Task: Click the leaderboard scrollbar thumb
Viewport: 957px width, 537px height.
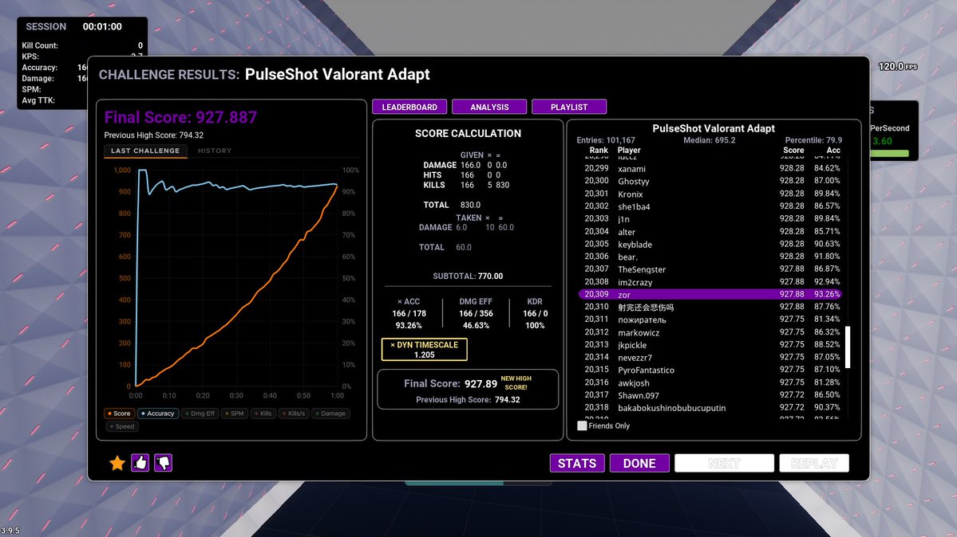Action: (x=847, y=347)
